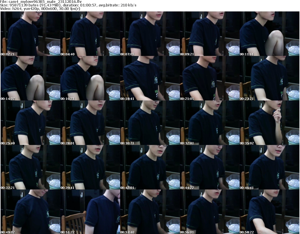Select the thumbnail timestamped 00:16:21
This screenshot has height=234, width=300.
pos(90,78)
